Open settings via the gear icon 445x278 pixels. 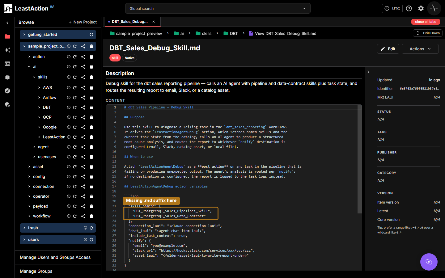click(x=421, y=8)
